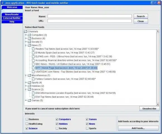
Task: Click the Forbes Careers document icon
Action: (33, 79)
